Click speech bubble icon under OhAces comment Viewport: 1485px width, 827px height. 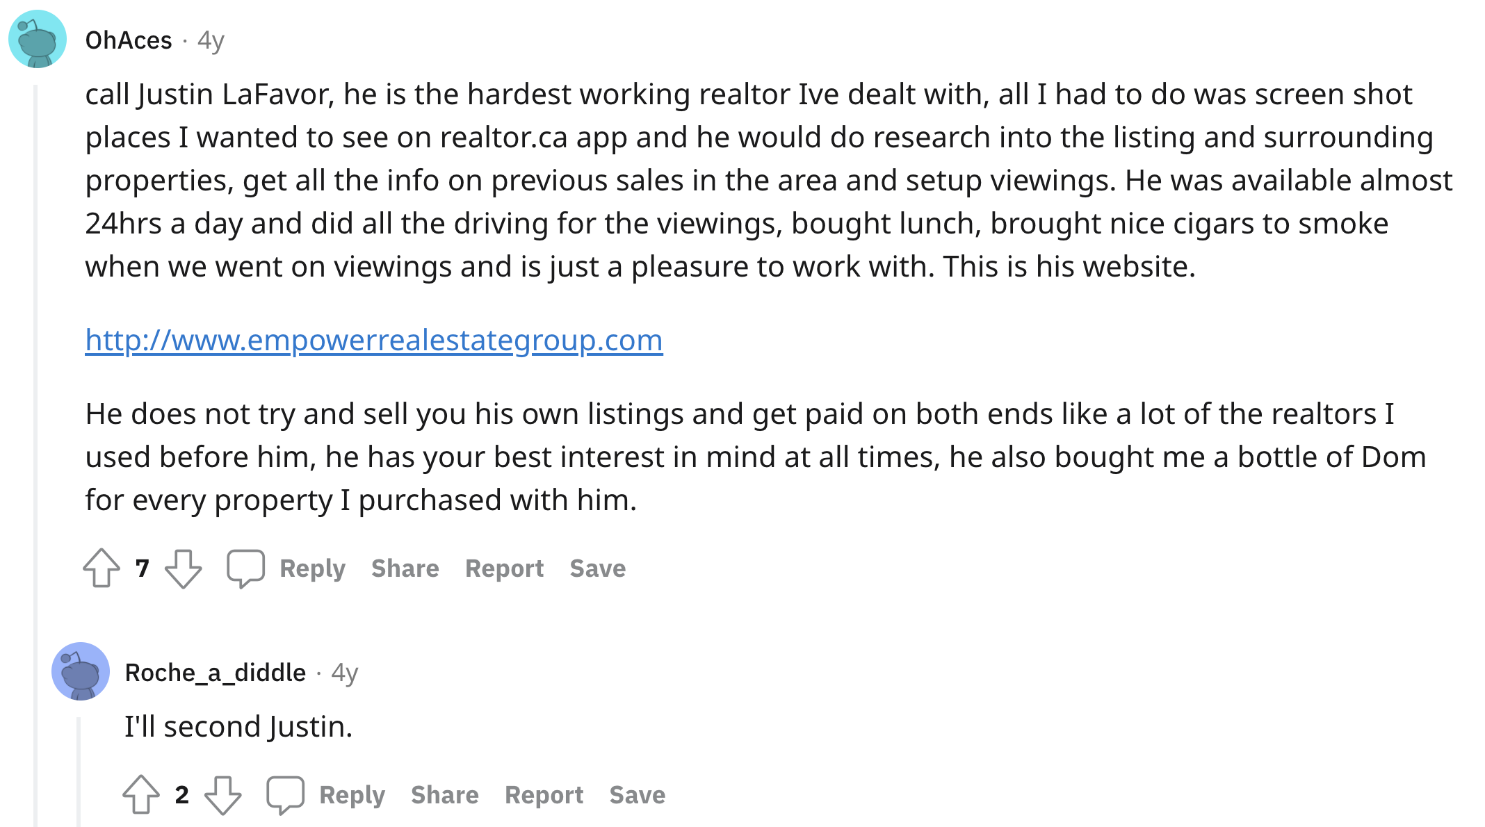point(245,568)
